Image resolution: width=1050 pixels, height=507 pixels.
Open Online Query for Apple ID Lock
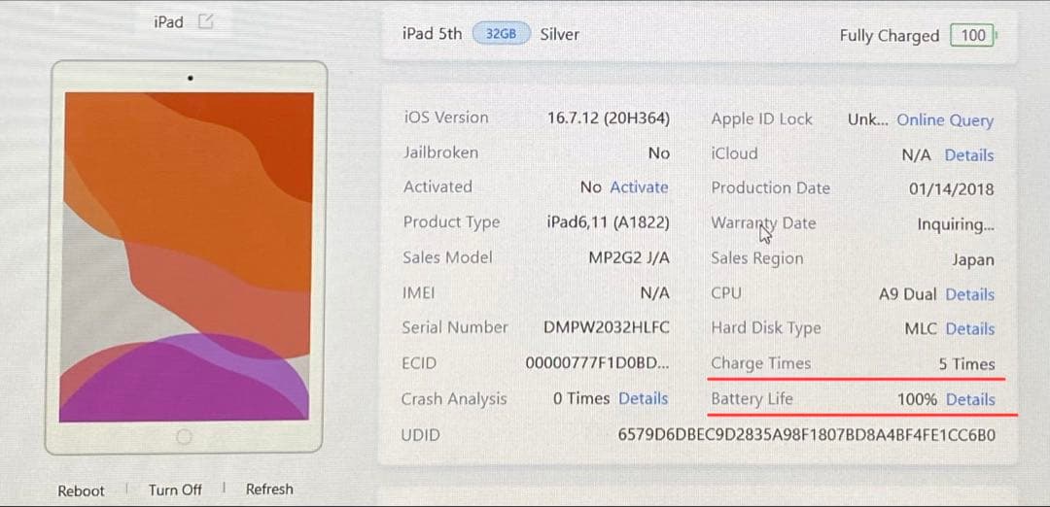click(945, 120)
